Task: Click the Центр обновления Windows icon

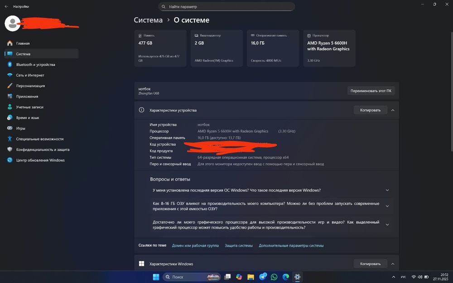Action: (x=10, y=160)
